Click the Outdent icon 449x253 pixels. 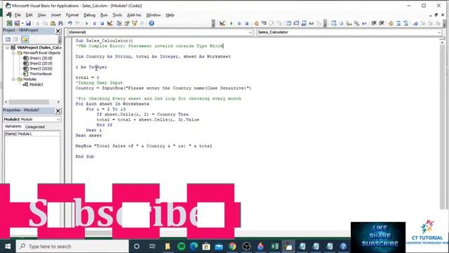coord(382,23)
